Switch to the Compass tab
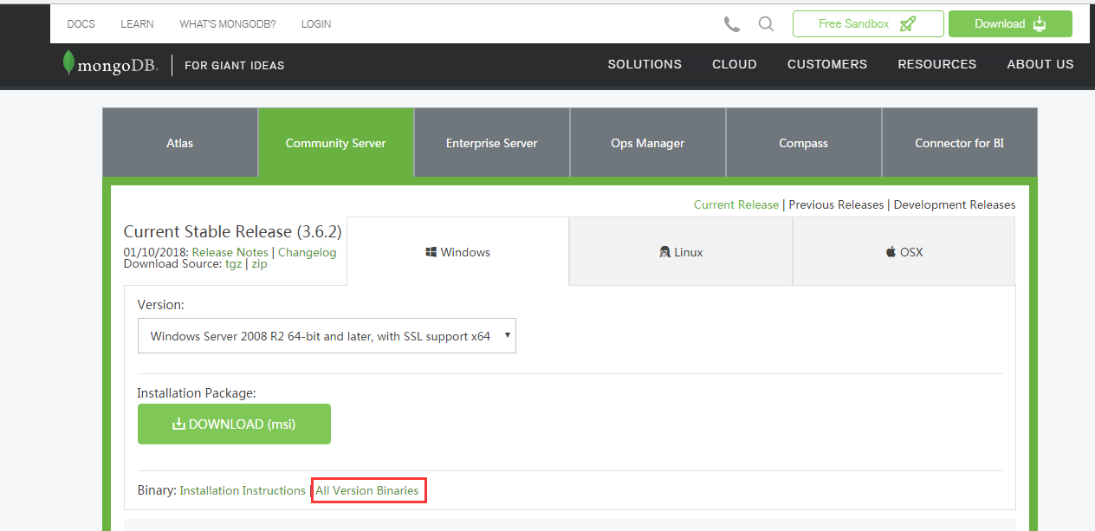 [x=804, y=143]
